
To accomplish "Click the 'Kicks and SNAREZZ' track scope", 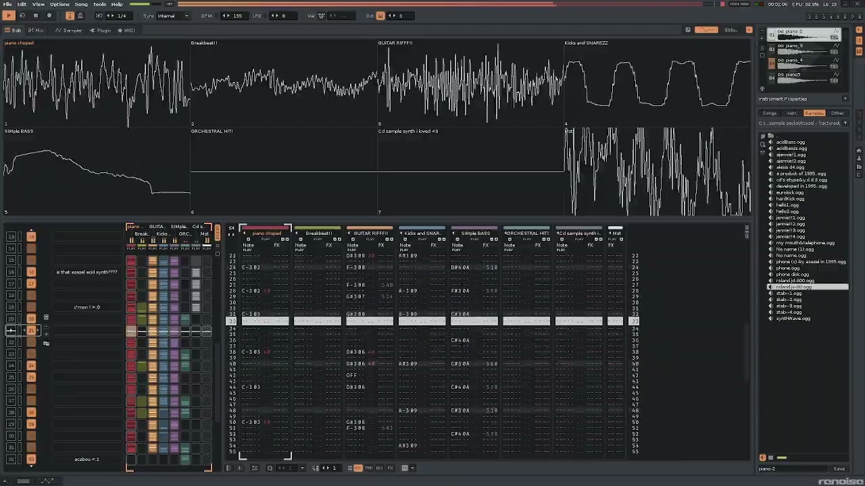I will (657, 82).
